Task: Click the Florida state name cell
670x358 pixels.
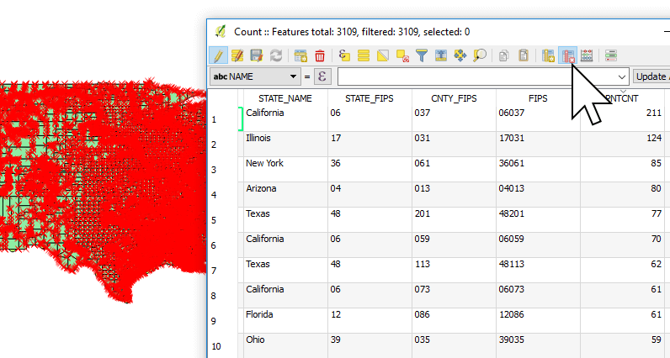Action: 285,320
